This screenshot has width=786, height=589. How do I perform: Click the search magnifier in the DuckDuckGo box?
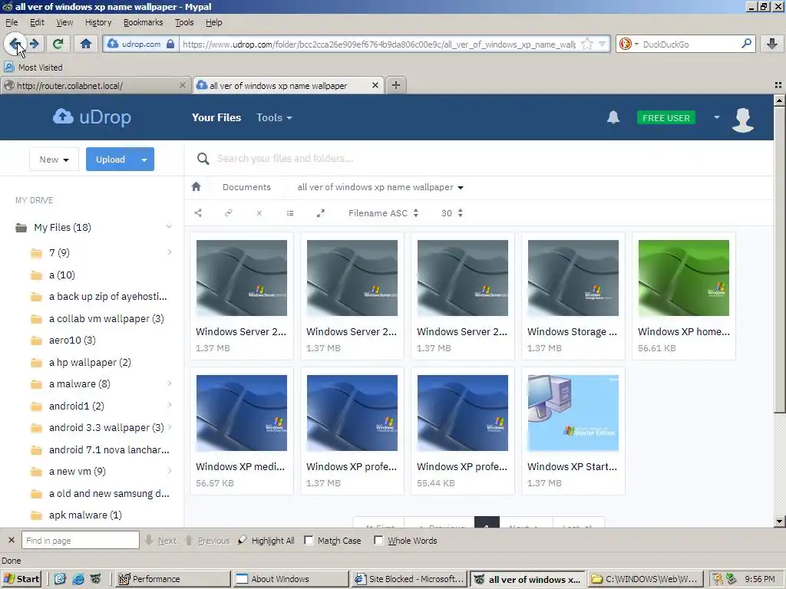(746, 44)
